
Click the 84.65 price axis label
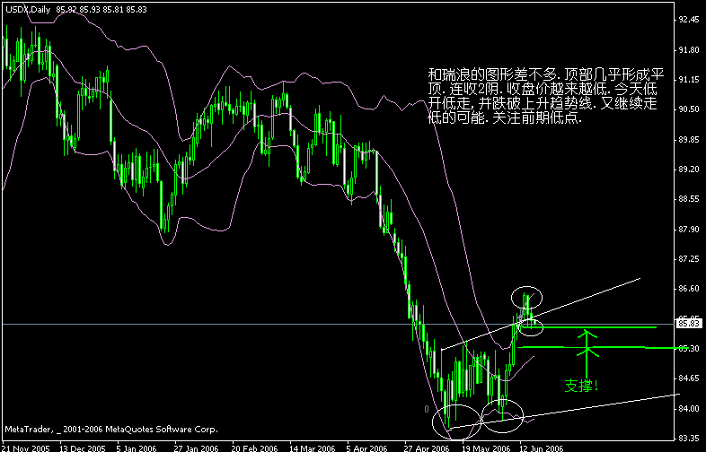pos(689,378)
